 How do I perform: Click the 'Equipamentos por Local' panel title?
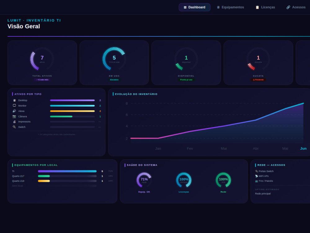(x=36, y=165)
